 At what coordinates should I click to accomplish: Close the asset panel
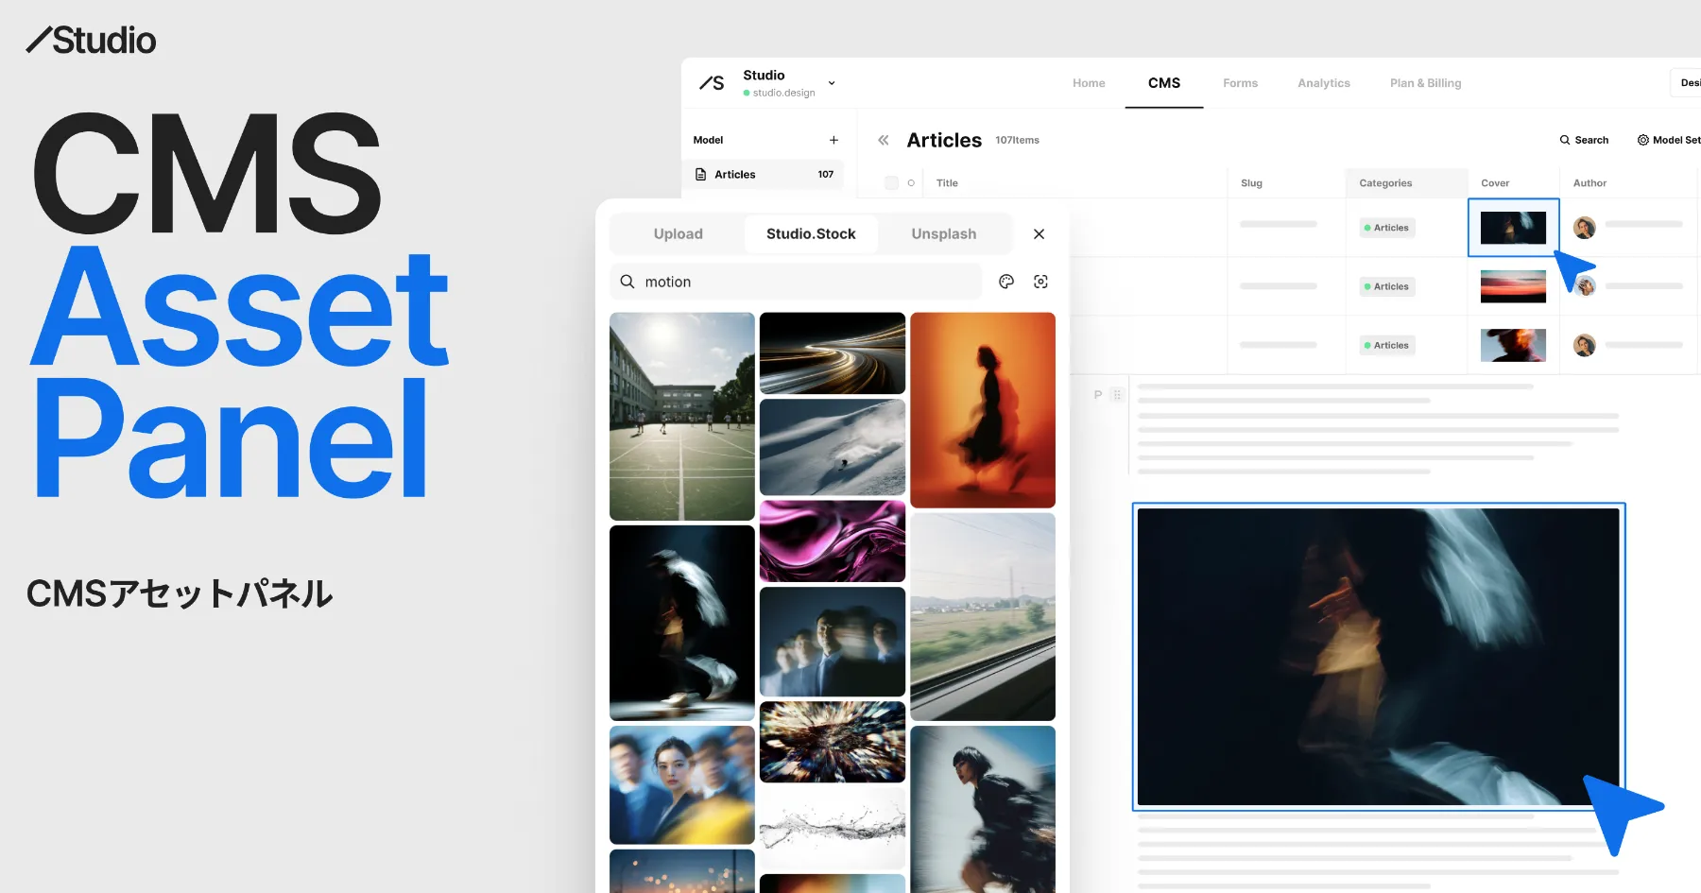(1039, 234)
